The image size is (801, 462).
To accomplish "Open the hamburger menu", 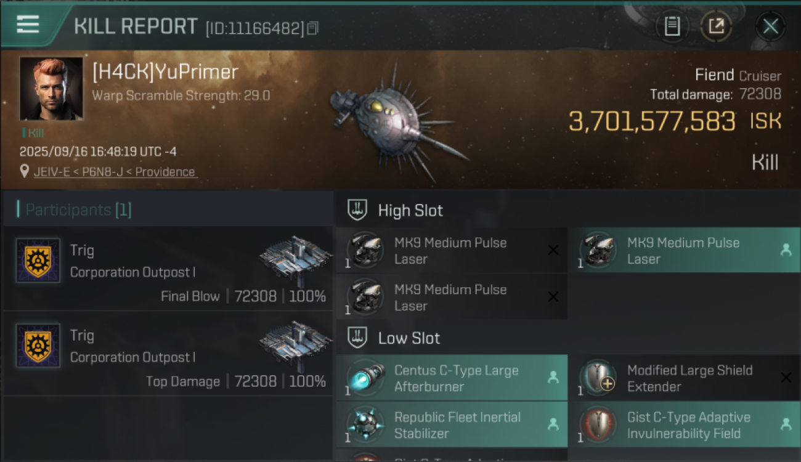I will [28, 25].
